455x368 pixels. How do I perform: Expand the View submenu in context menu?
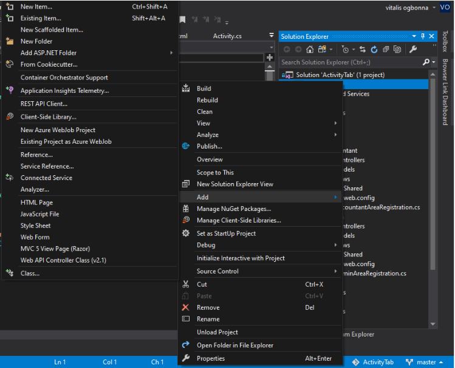[260, 123]
